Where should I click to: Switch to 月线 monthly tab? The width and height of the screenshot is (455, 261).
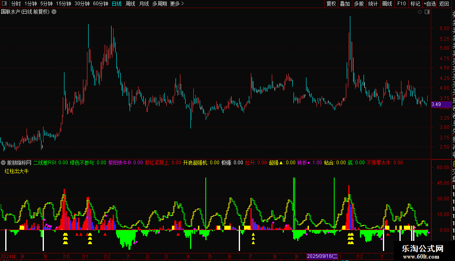tap(144, 4)
